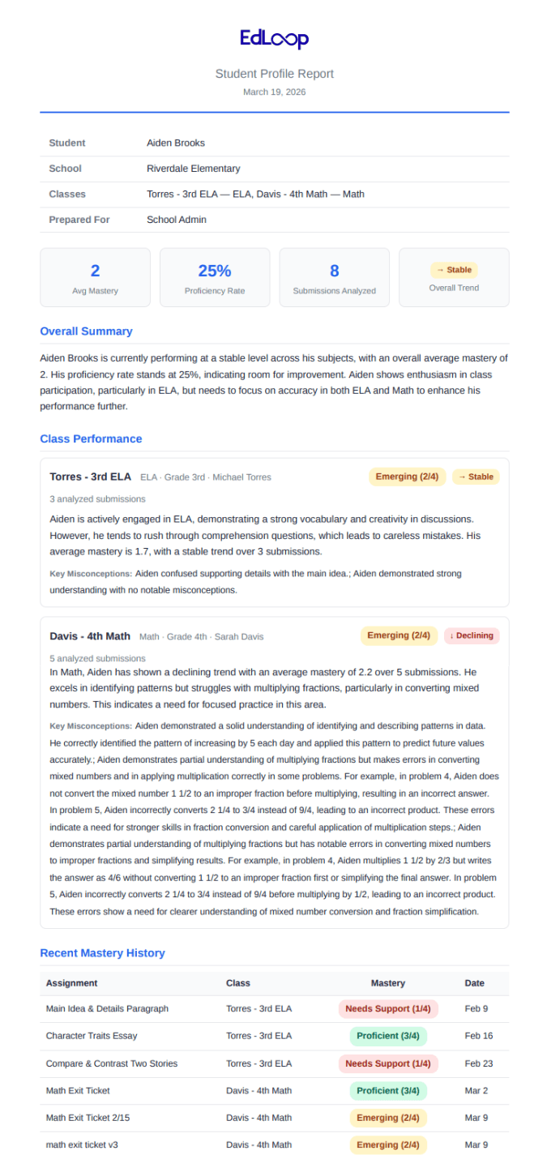Open the Davis - 4th Math class title
547x1155 pixels.
point(90,636)
